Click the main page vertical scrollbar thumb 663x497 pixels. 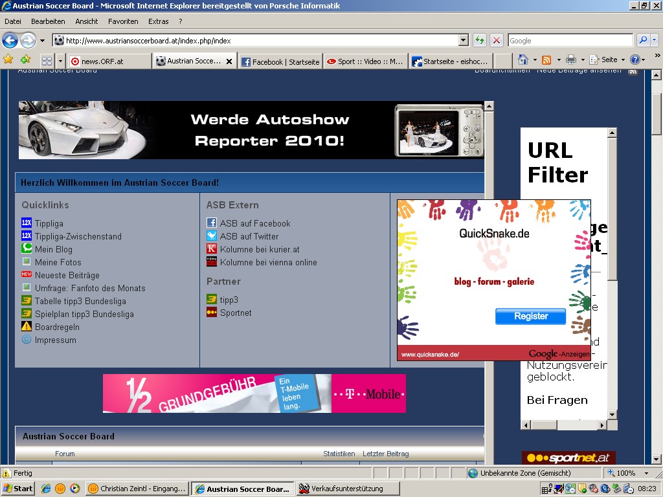point(657,114)
